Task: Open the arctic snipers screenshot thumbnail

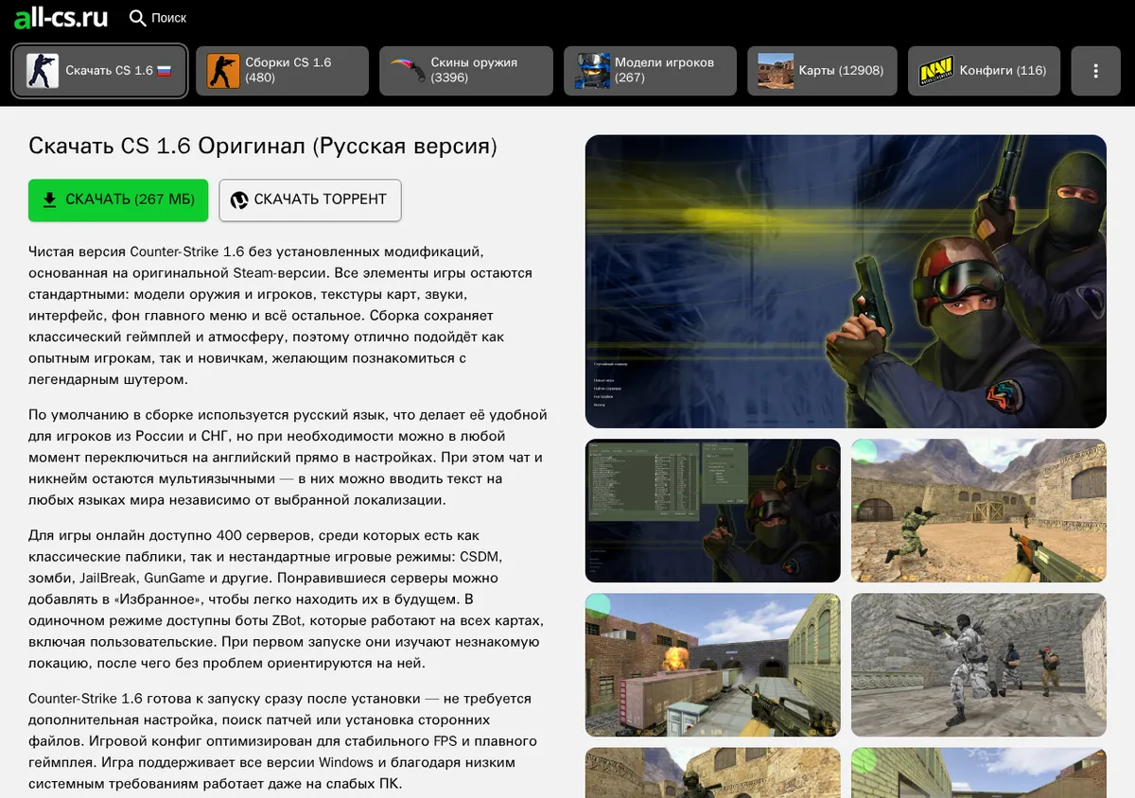Action: click(979, 665)
